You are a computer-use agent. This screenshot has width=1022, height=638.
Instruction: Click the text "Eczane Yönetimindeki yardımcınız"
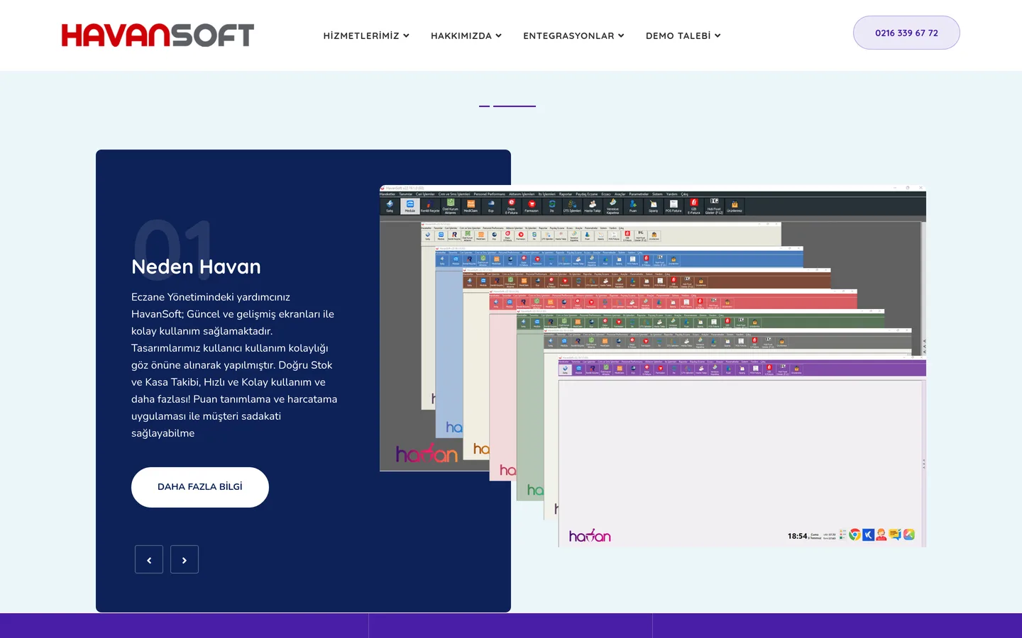[211, 297]
